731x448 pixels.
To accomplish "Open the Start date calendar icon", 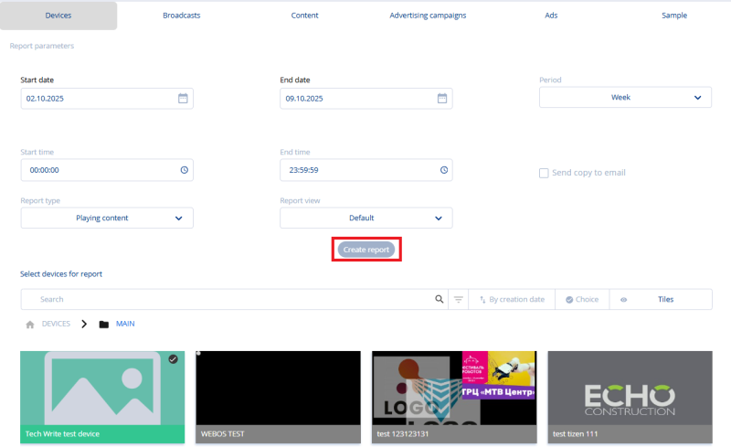I will click(x=183, y=99).
